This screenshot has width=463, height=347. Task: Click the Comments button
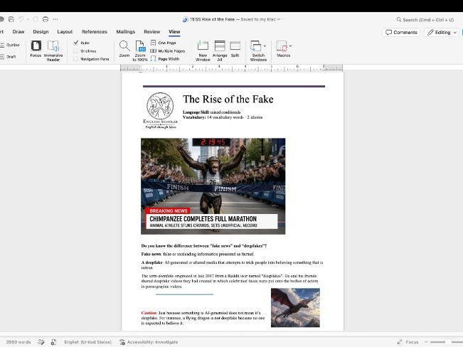point(401,32)
